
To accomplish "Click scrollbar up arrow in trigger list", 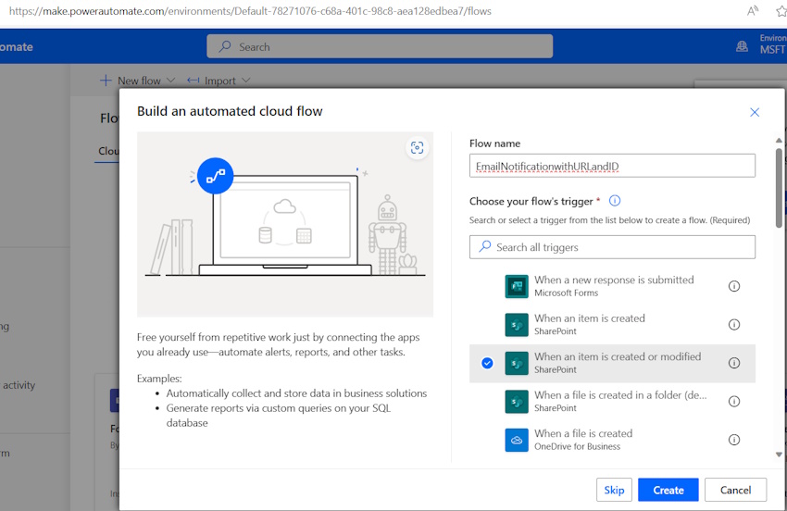I will pos(779,141).
